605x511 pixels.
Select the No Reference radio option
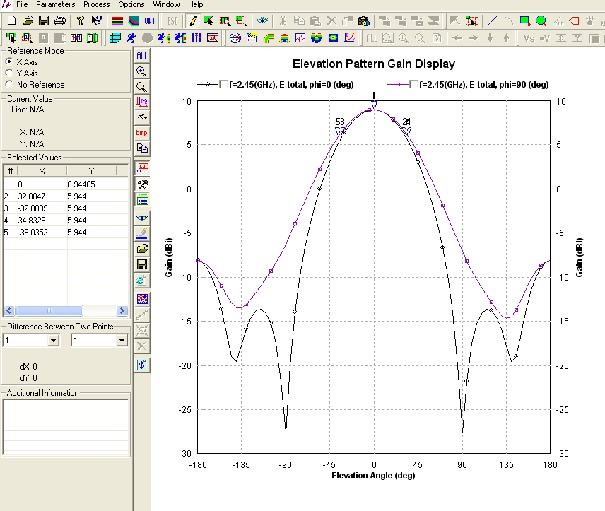click(x=9, y=84)
